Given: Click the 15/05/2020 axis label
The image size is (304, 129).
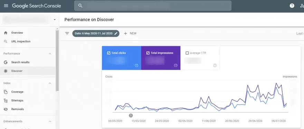Looking at the screenshot, I should [x=139, y=121].
